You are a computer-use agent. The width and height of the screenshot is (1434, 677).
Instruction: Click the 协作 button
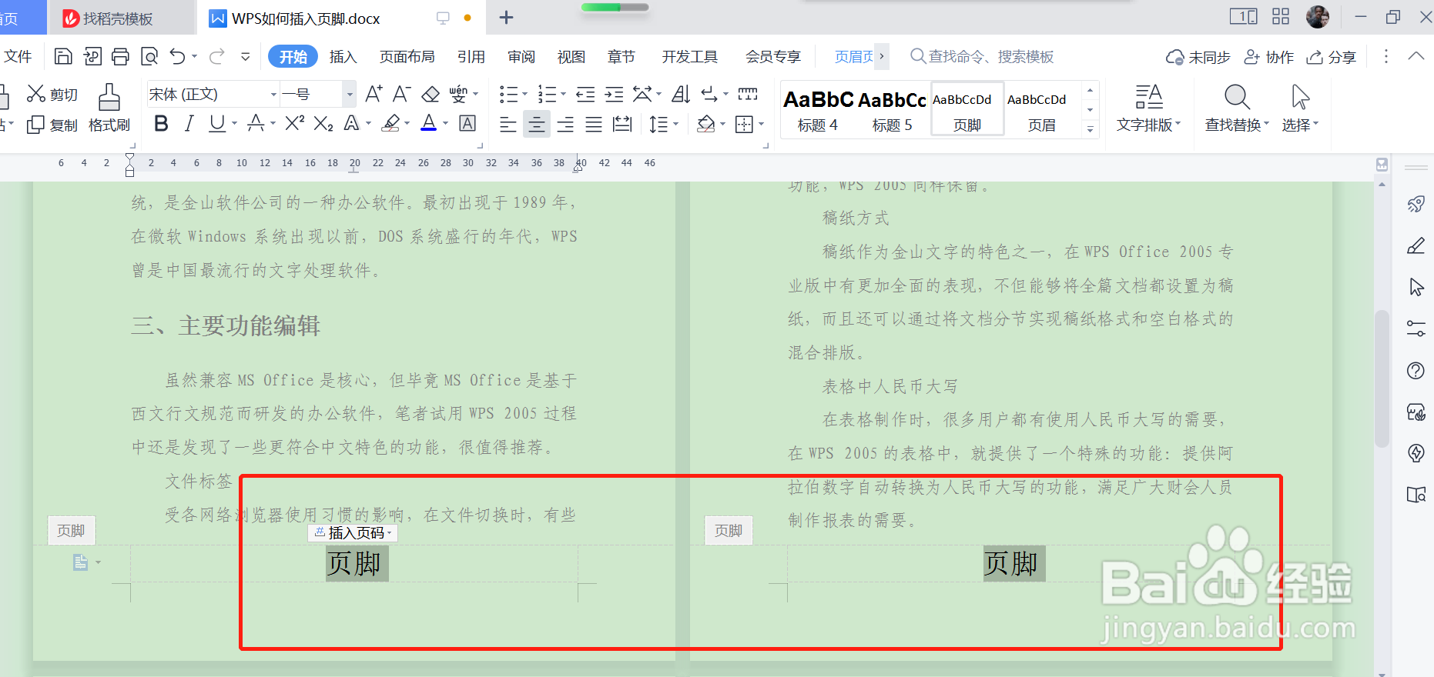(x=1269, y=57)
